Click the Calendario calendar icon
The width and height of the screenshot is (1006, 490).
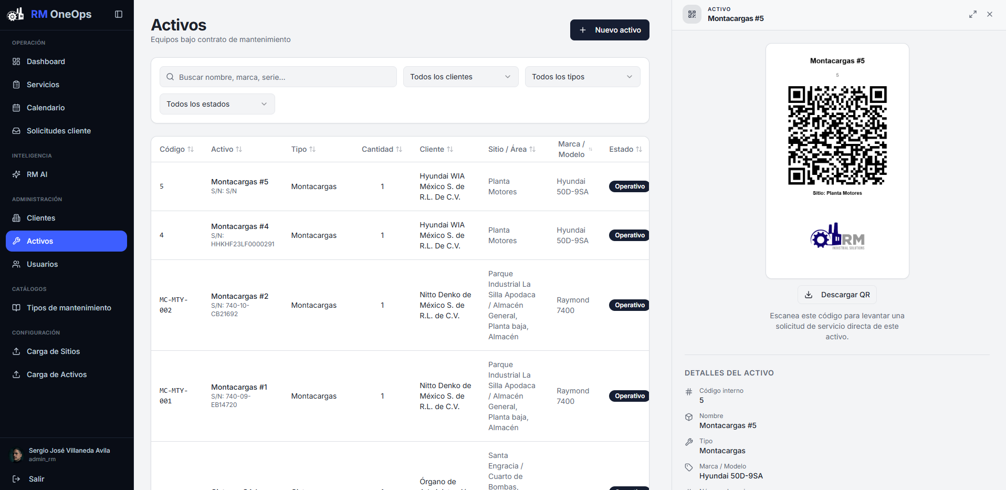coord(16,108)
